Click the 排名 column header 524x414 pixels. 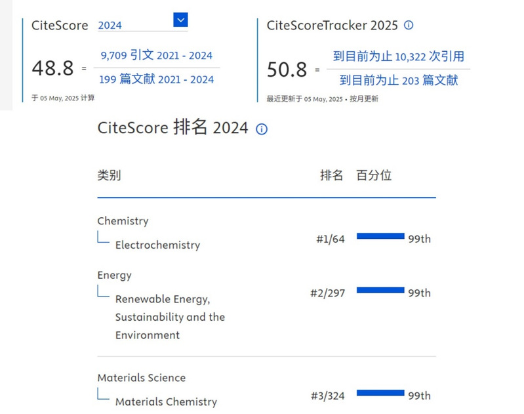[331, 175]
